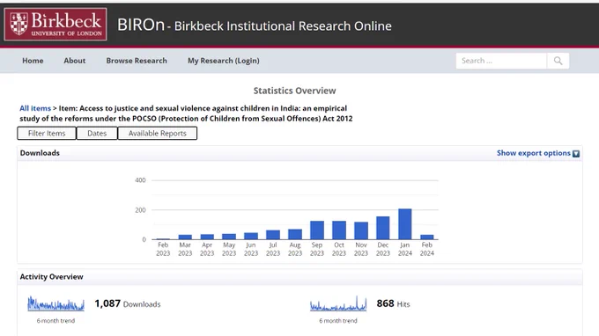Click the 1,087 Downloads figure
Viewport: 599px width, 336px height.
(128, 303)
